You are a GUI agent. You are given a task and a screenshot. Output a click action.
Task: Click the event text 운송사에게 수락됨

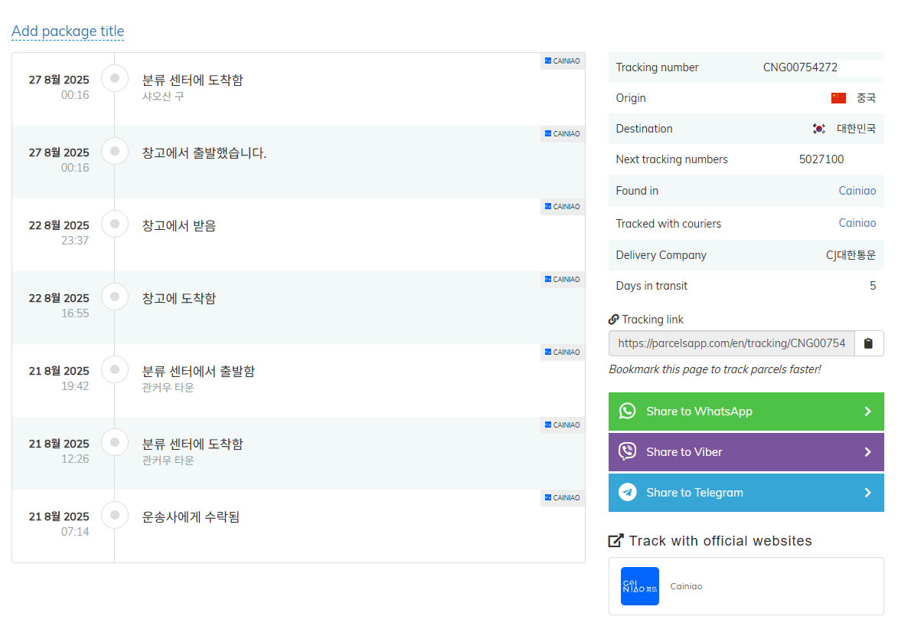pyautogui.click(x=191, y=517)
